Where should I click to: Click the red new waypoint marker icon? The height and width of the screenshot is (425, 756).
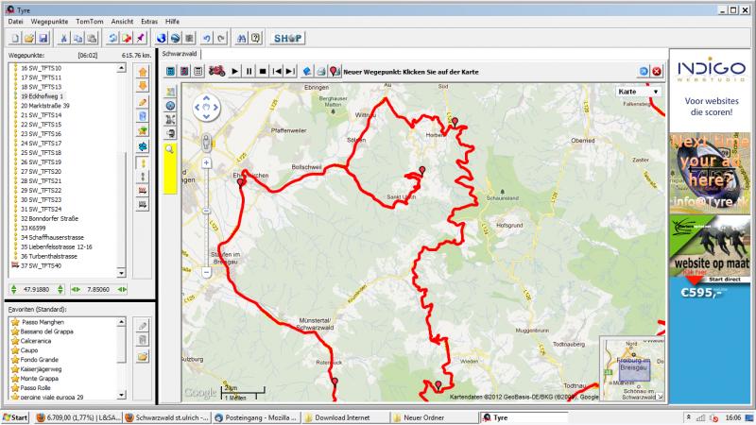[335, 72]
